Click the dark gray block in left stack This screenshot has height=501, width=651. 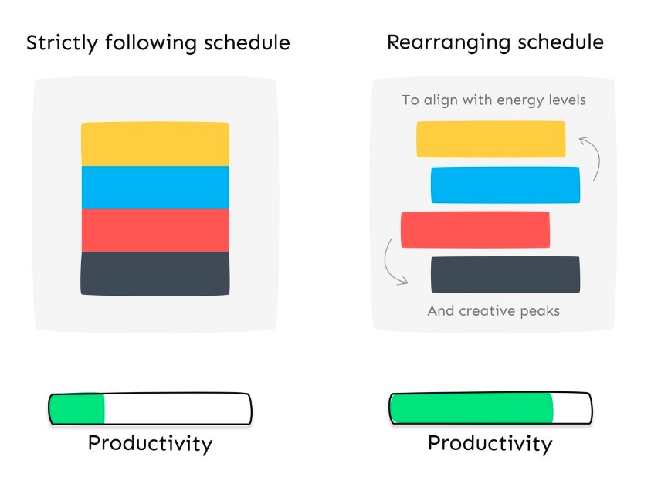coord(155,273)
